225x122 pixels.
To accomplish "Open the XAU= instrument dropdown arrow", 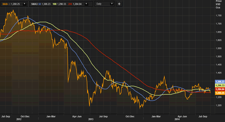I will (24, 4).
